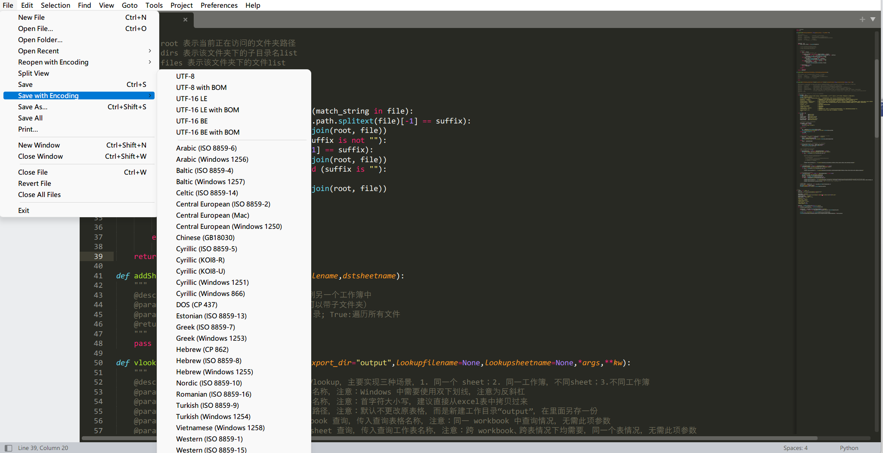Expand Reopen with Encoding submenu

[79, 62]
